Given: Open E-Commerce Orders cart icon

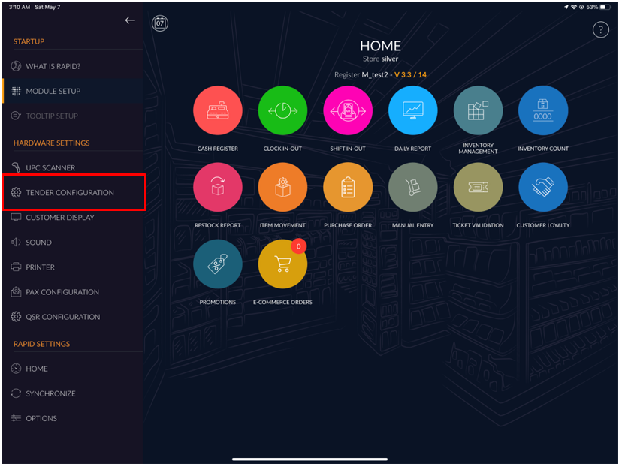Looking at the screenshot, I should (x=282, y=264).
